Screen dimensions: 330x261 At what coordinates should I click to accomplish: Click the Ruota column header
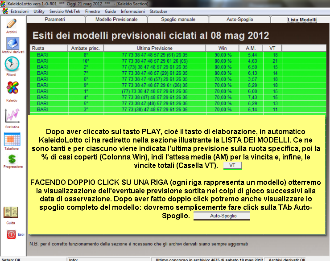(49, 48)
